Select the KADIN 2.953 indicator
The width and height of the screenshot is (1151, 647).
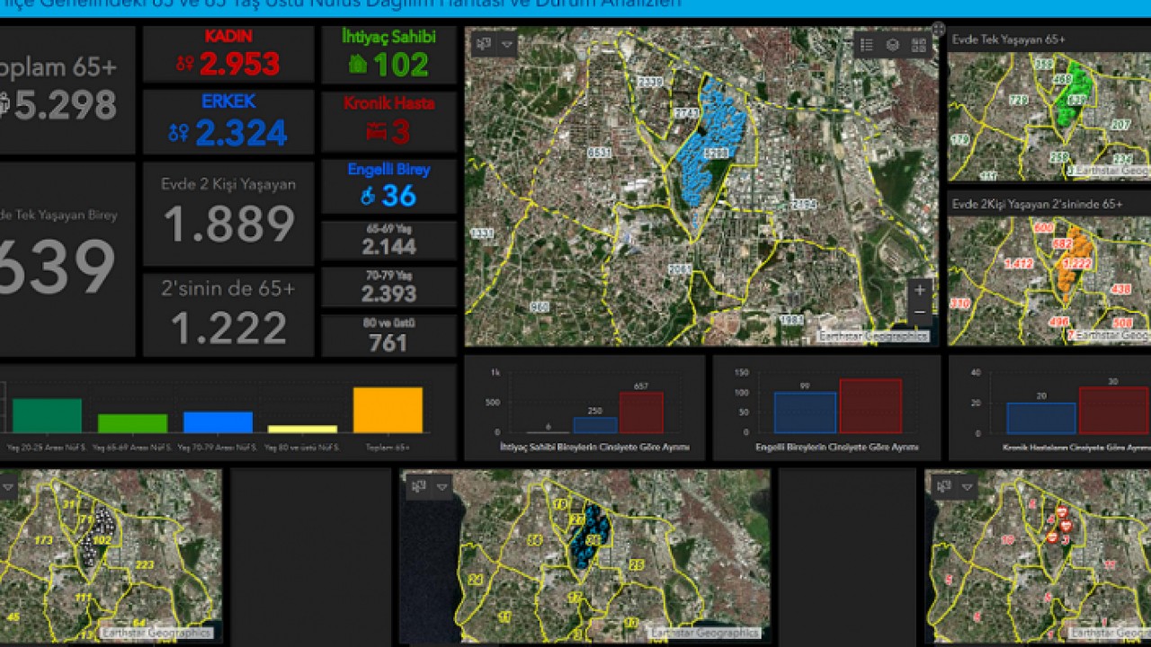228,54
